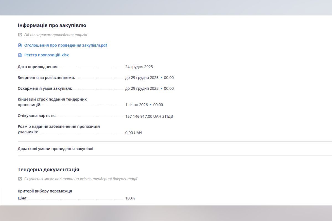Click the 'Тендерна документація' heading
The width and height of the screenshot is (332, 221).
[x=48, y=170]
